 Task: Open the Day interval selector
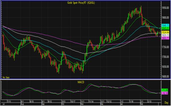click(x=166, y=103)
